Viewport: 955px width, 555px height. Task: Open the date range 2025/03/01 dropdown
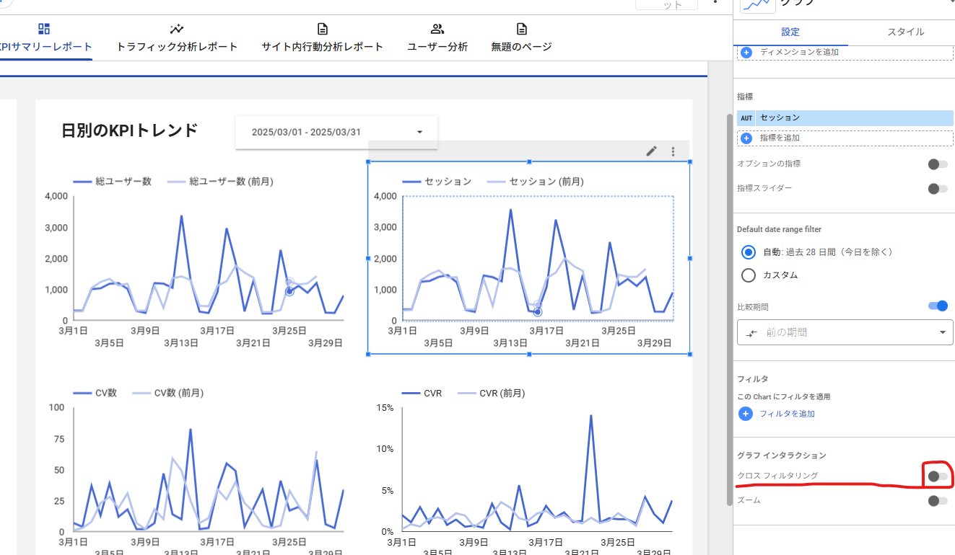pyautogui.click(x=336, y=133)
